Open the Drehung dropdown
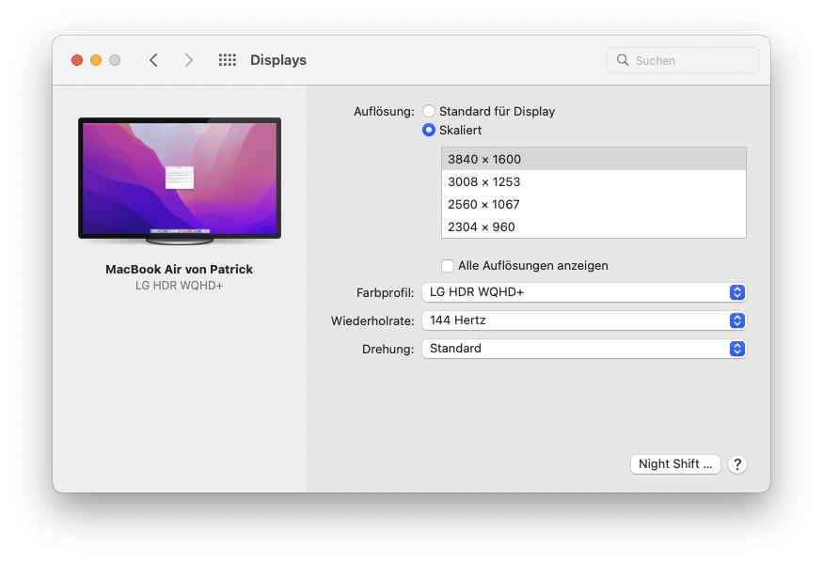The image size is (823, 562). (584, 349)
